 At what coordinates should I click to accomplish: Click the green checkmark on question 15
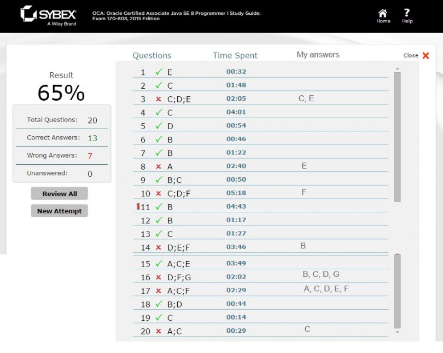(159, 264)
